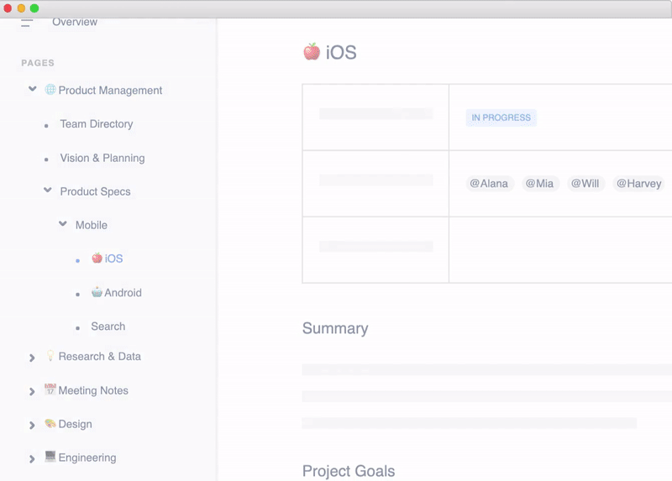The height and width of the screenshot is (481, 672).
Task: Collapse the Product Specs subtree
Action: click(48, 190)
